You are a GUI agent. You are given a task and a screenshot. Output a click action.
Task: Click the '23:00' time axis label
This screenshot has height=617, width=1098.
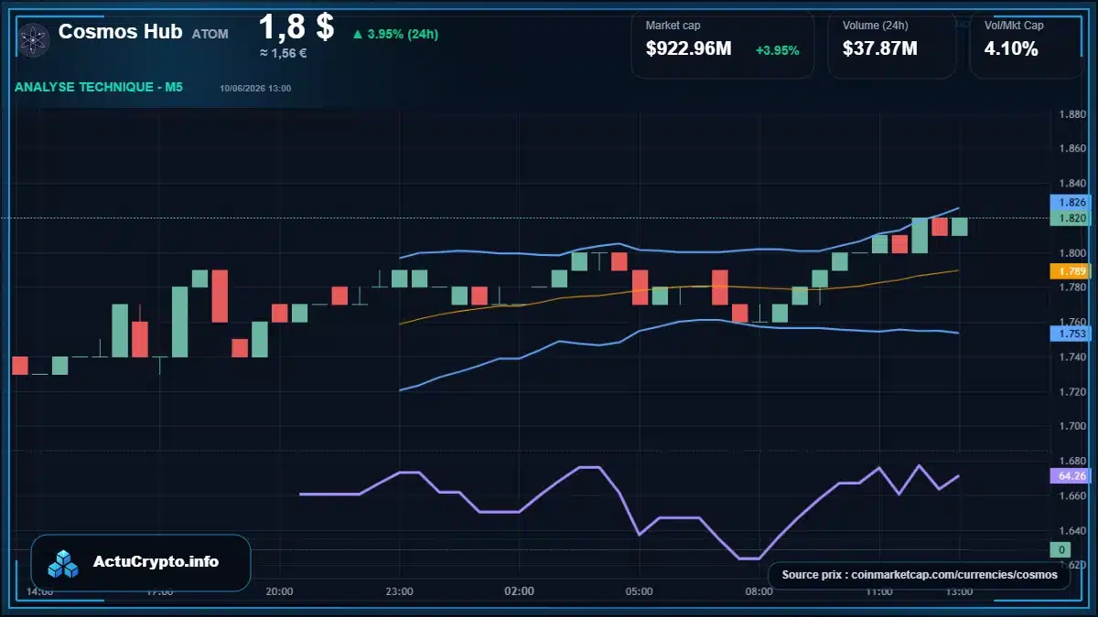pyautogui.click(x=399, y=591)
